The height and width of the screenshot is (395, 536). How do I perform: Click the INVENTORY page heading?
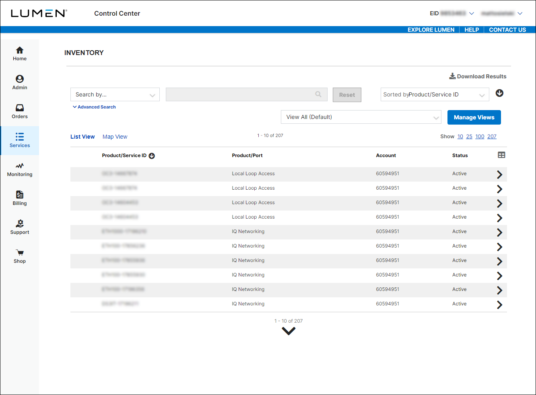(x=84, y=53)
